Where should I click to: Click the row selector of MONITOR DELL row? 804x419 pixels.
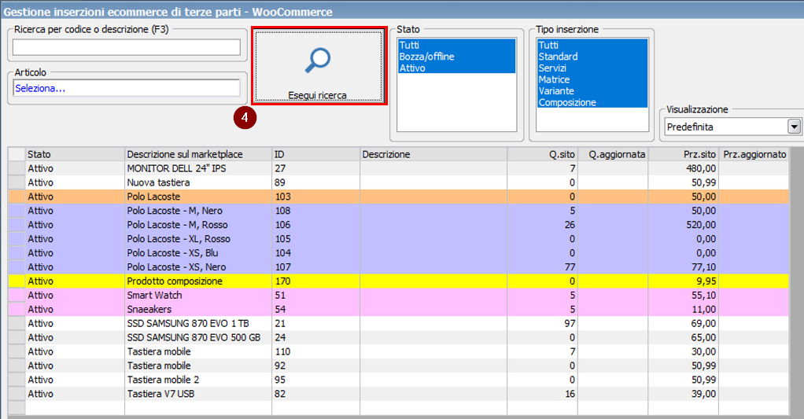click(x=17, y=168)
